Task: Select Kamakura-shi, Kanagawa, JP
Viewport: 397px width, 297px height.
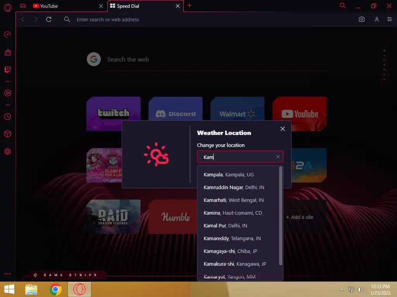Action: (238, 264)
